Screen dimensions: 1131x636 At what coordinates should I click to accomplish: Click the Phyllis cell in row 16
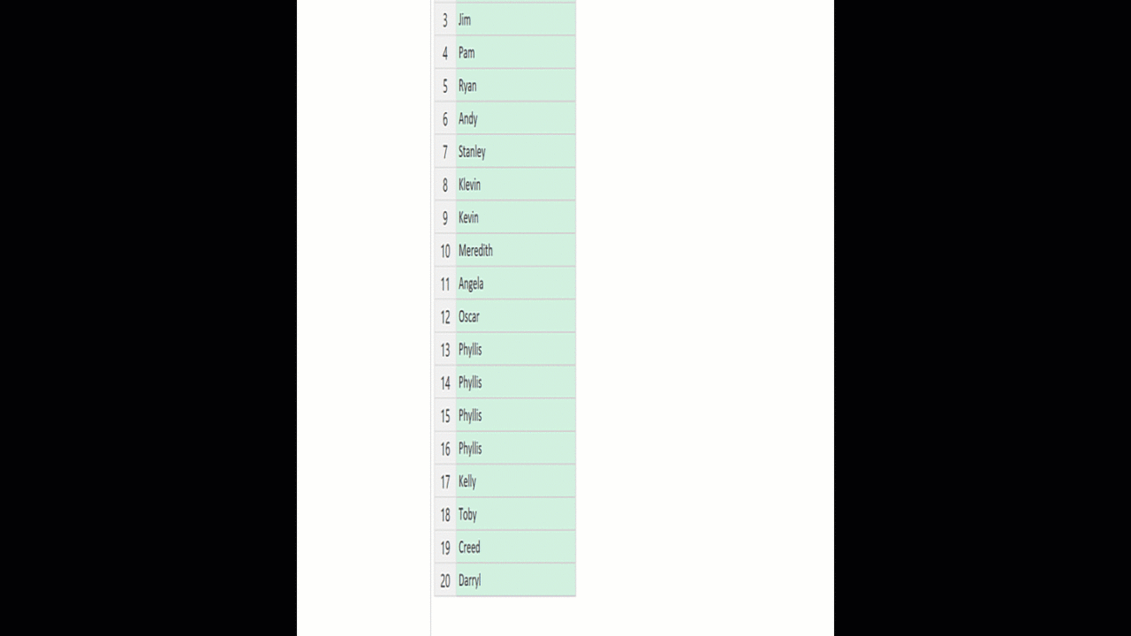(x=514, y=449)
